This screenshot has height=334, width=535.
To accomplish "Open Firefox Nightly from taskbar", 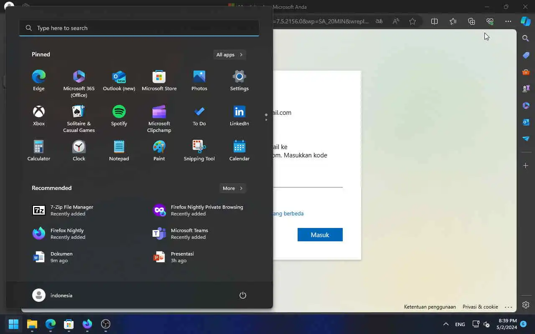I will pyautogui.click(x=87, y=324).
